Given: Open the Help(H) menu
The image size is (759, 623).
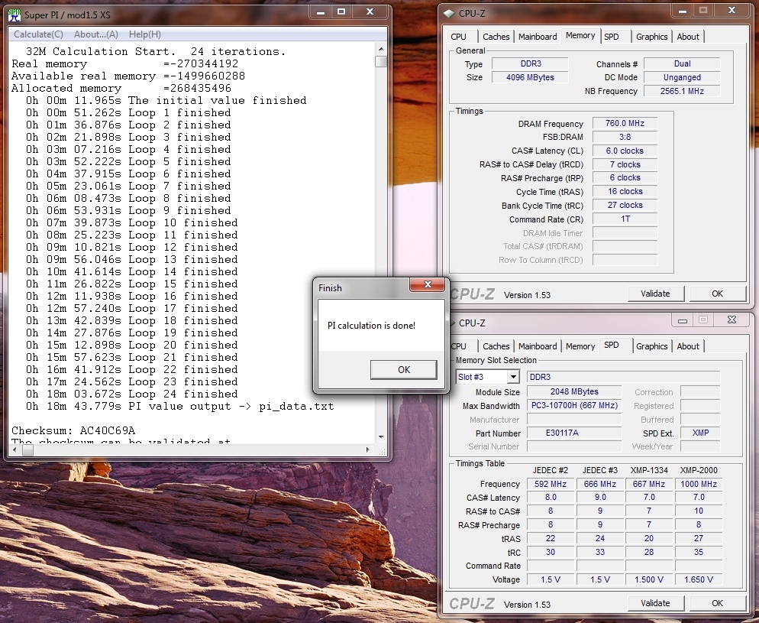Looking at the screenshot, I should click(x=144, y=34).
